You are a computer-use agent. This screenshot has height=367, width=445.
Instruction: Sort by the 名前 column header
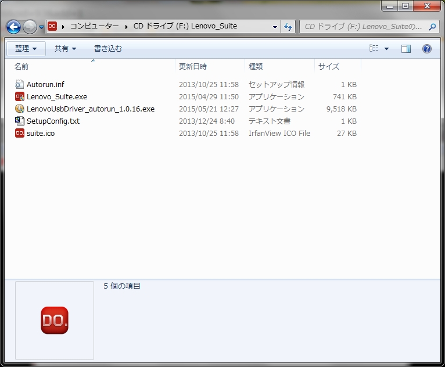[x=21, y=67]
